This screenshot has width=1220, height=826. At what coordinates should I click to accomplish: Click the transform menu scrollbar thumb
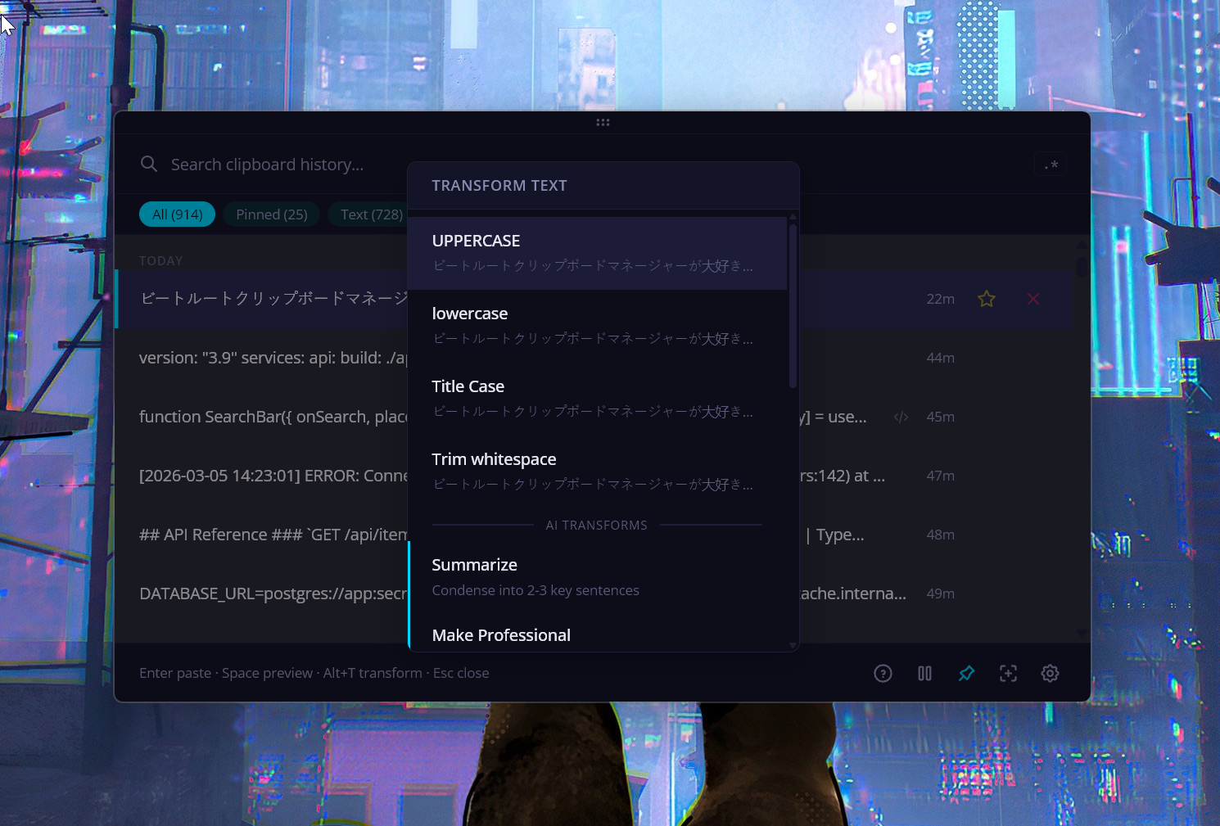[793, 306]
